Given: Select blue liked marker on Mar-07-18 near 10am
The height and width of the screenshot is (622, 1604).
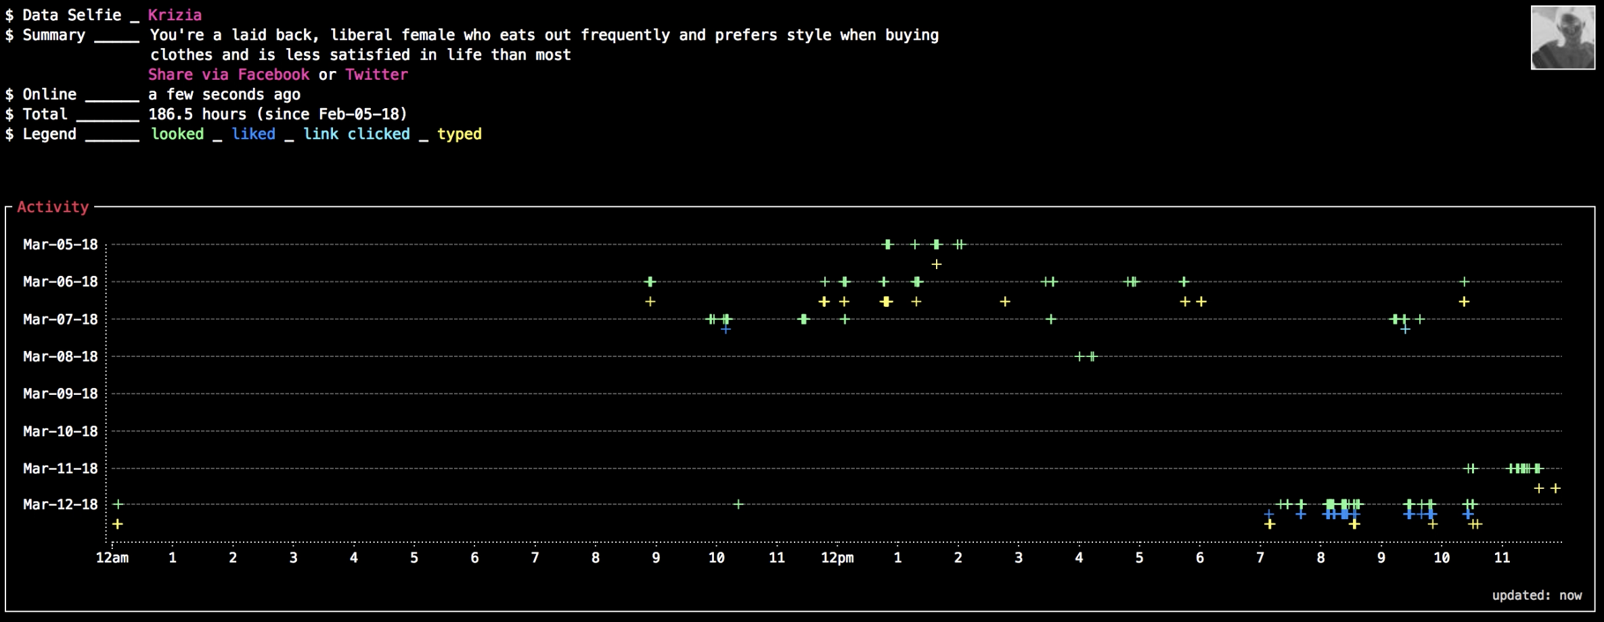Looking at the screenshot, I should pos(726,329).
